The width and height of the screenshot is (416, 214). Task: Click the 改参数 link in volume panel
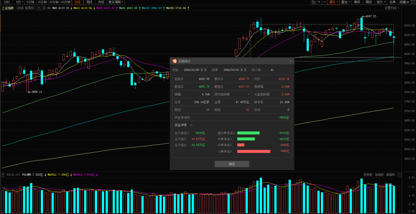(367, 175)
